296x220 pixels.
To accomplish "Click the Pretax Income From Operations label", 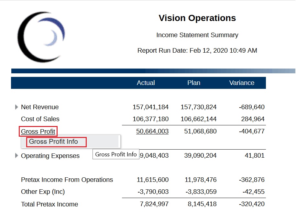I will [67, 180].
